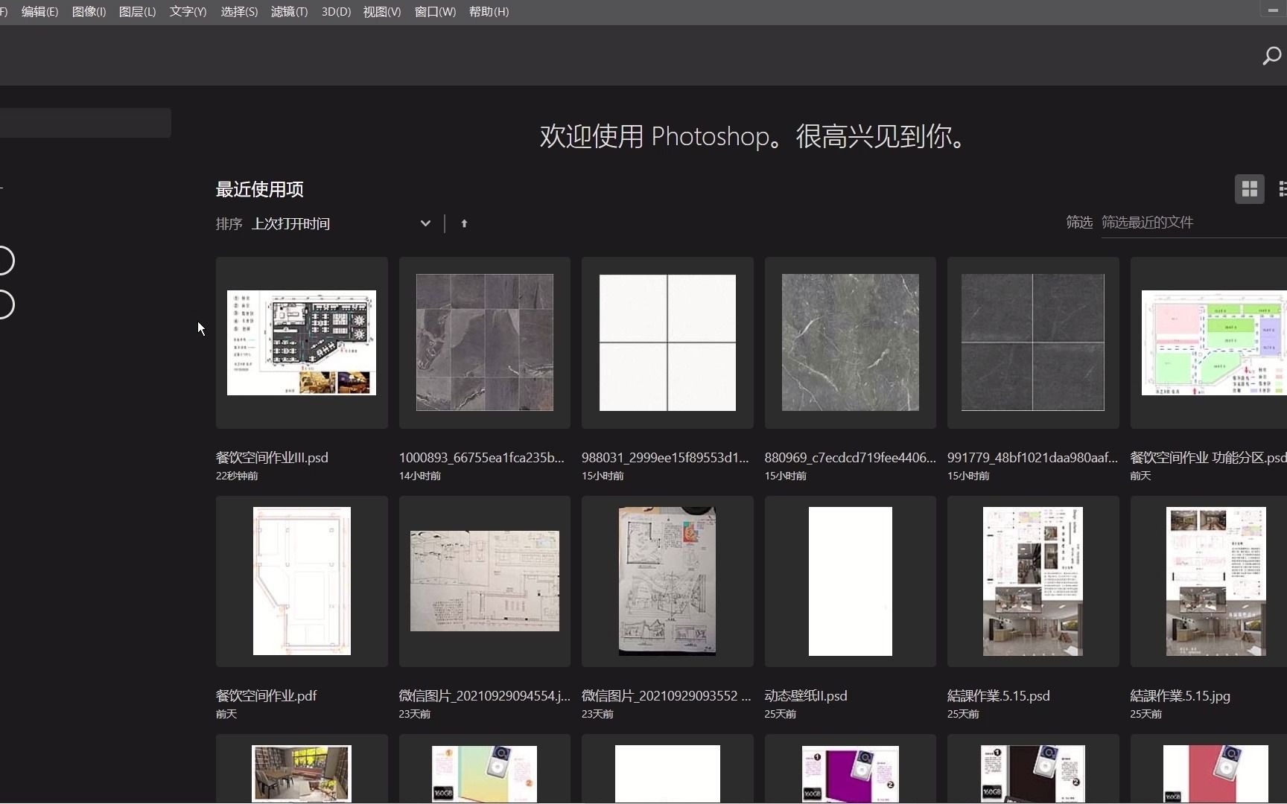Open the sort by 上次打开时间 dropdown

(x=342, y=223)
